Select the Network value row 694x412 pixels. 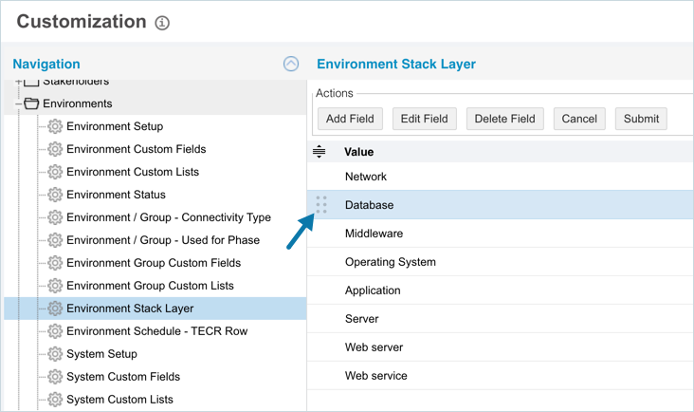[501, 177]
